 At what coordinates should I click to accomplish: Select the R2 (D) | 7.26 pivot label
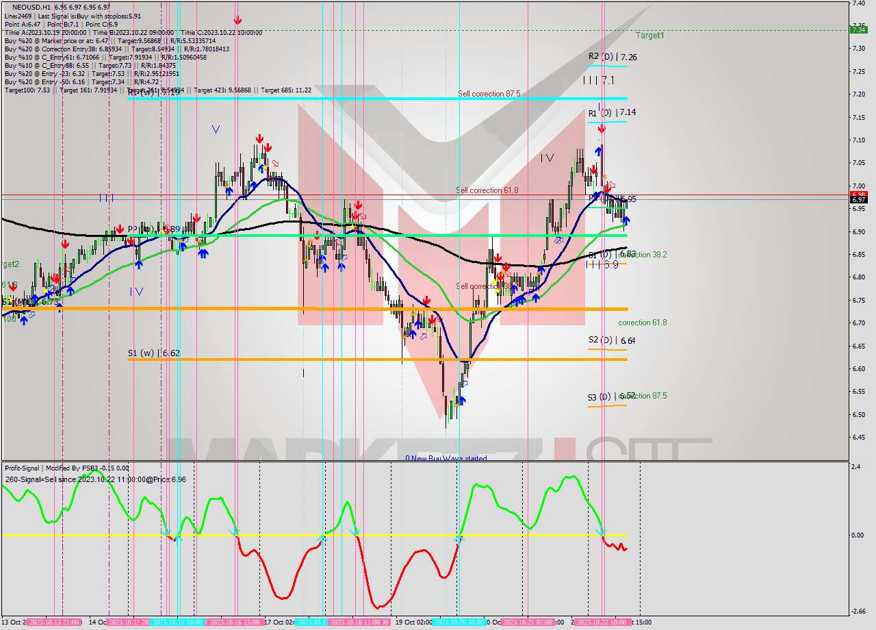tap(613, 57)
